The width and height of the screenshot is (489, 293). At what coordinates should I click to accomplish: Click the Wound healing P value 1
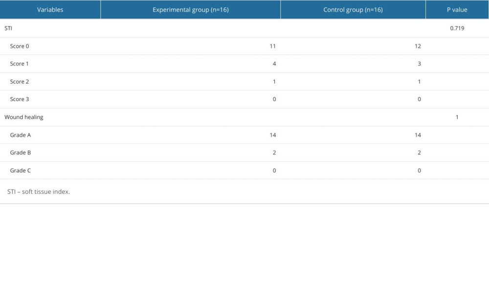(457, 117)
